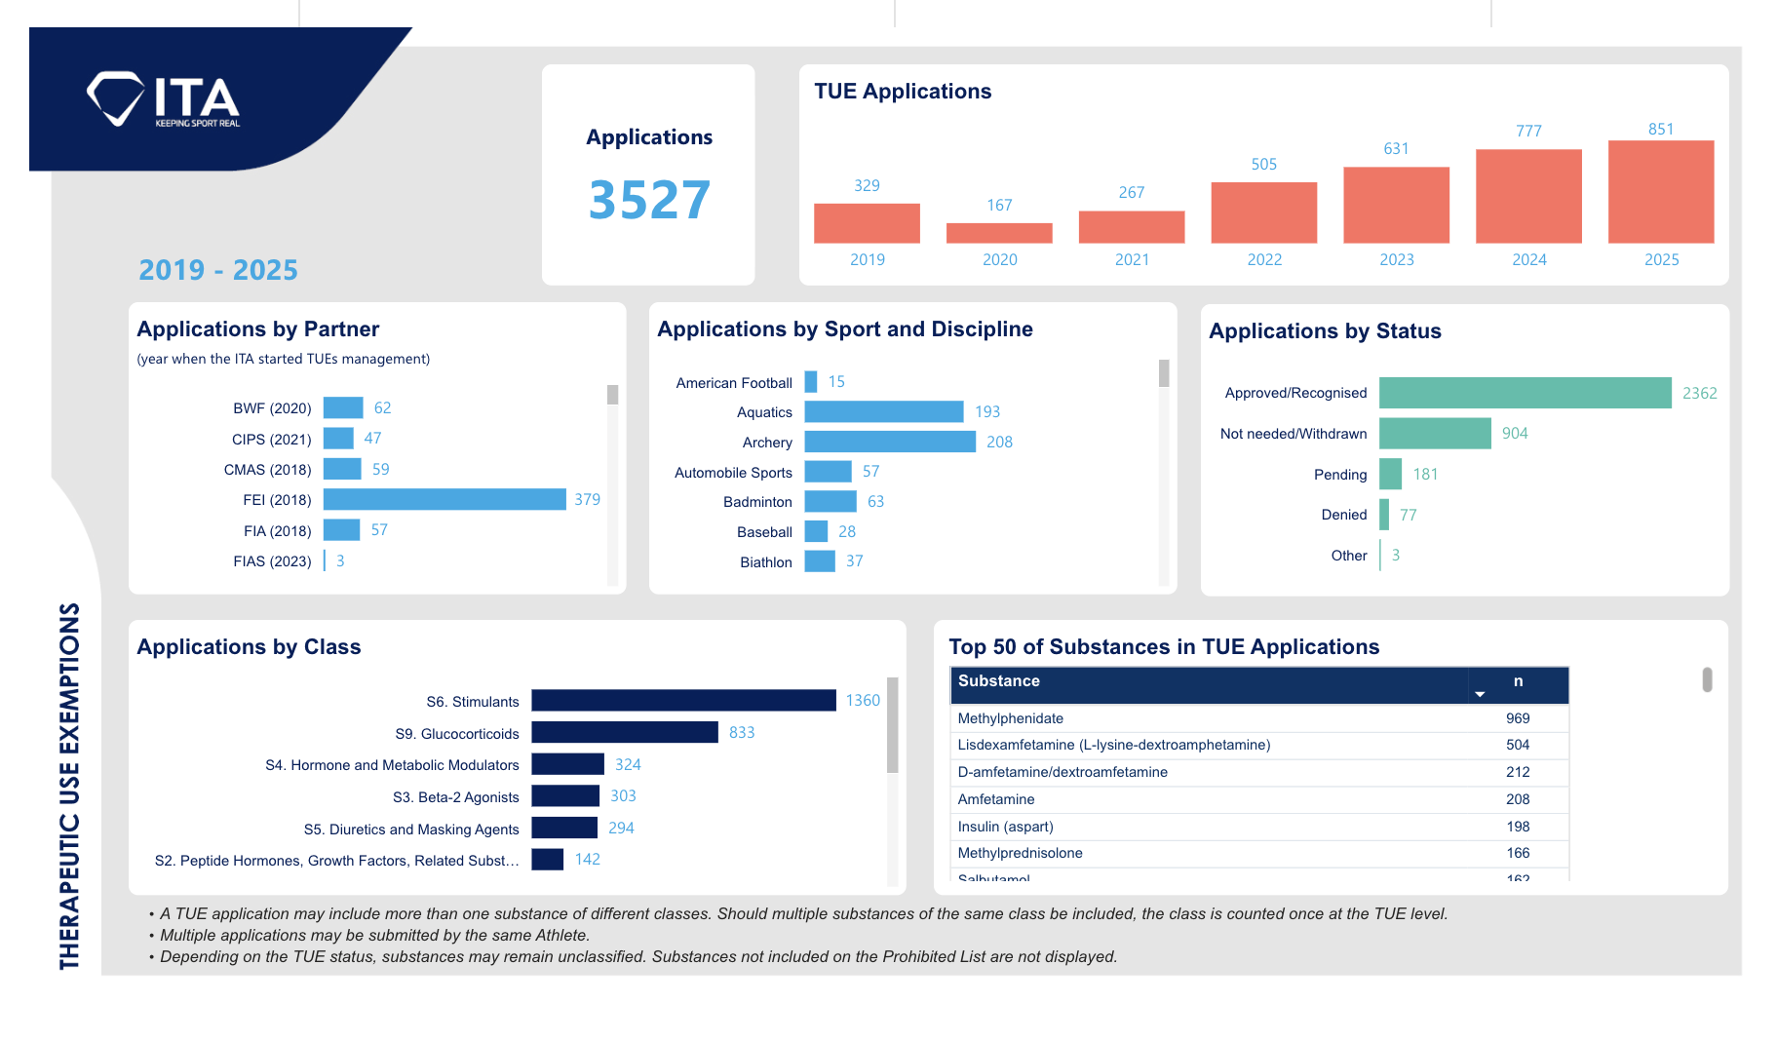Select the Archery bar in sport chart
1777x1042 pixels.
tap(889, 442)
